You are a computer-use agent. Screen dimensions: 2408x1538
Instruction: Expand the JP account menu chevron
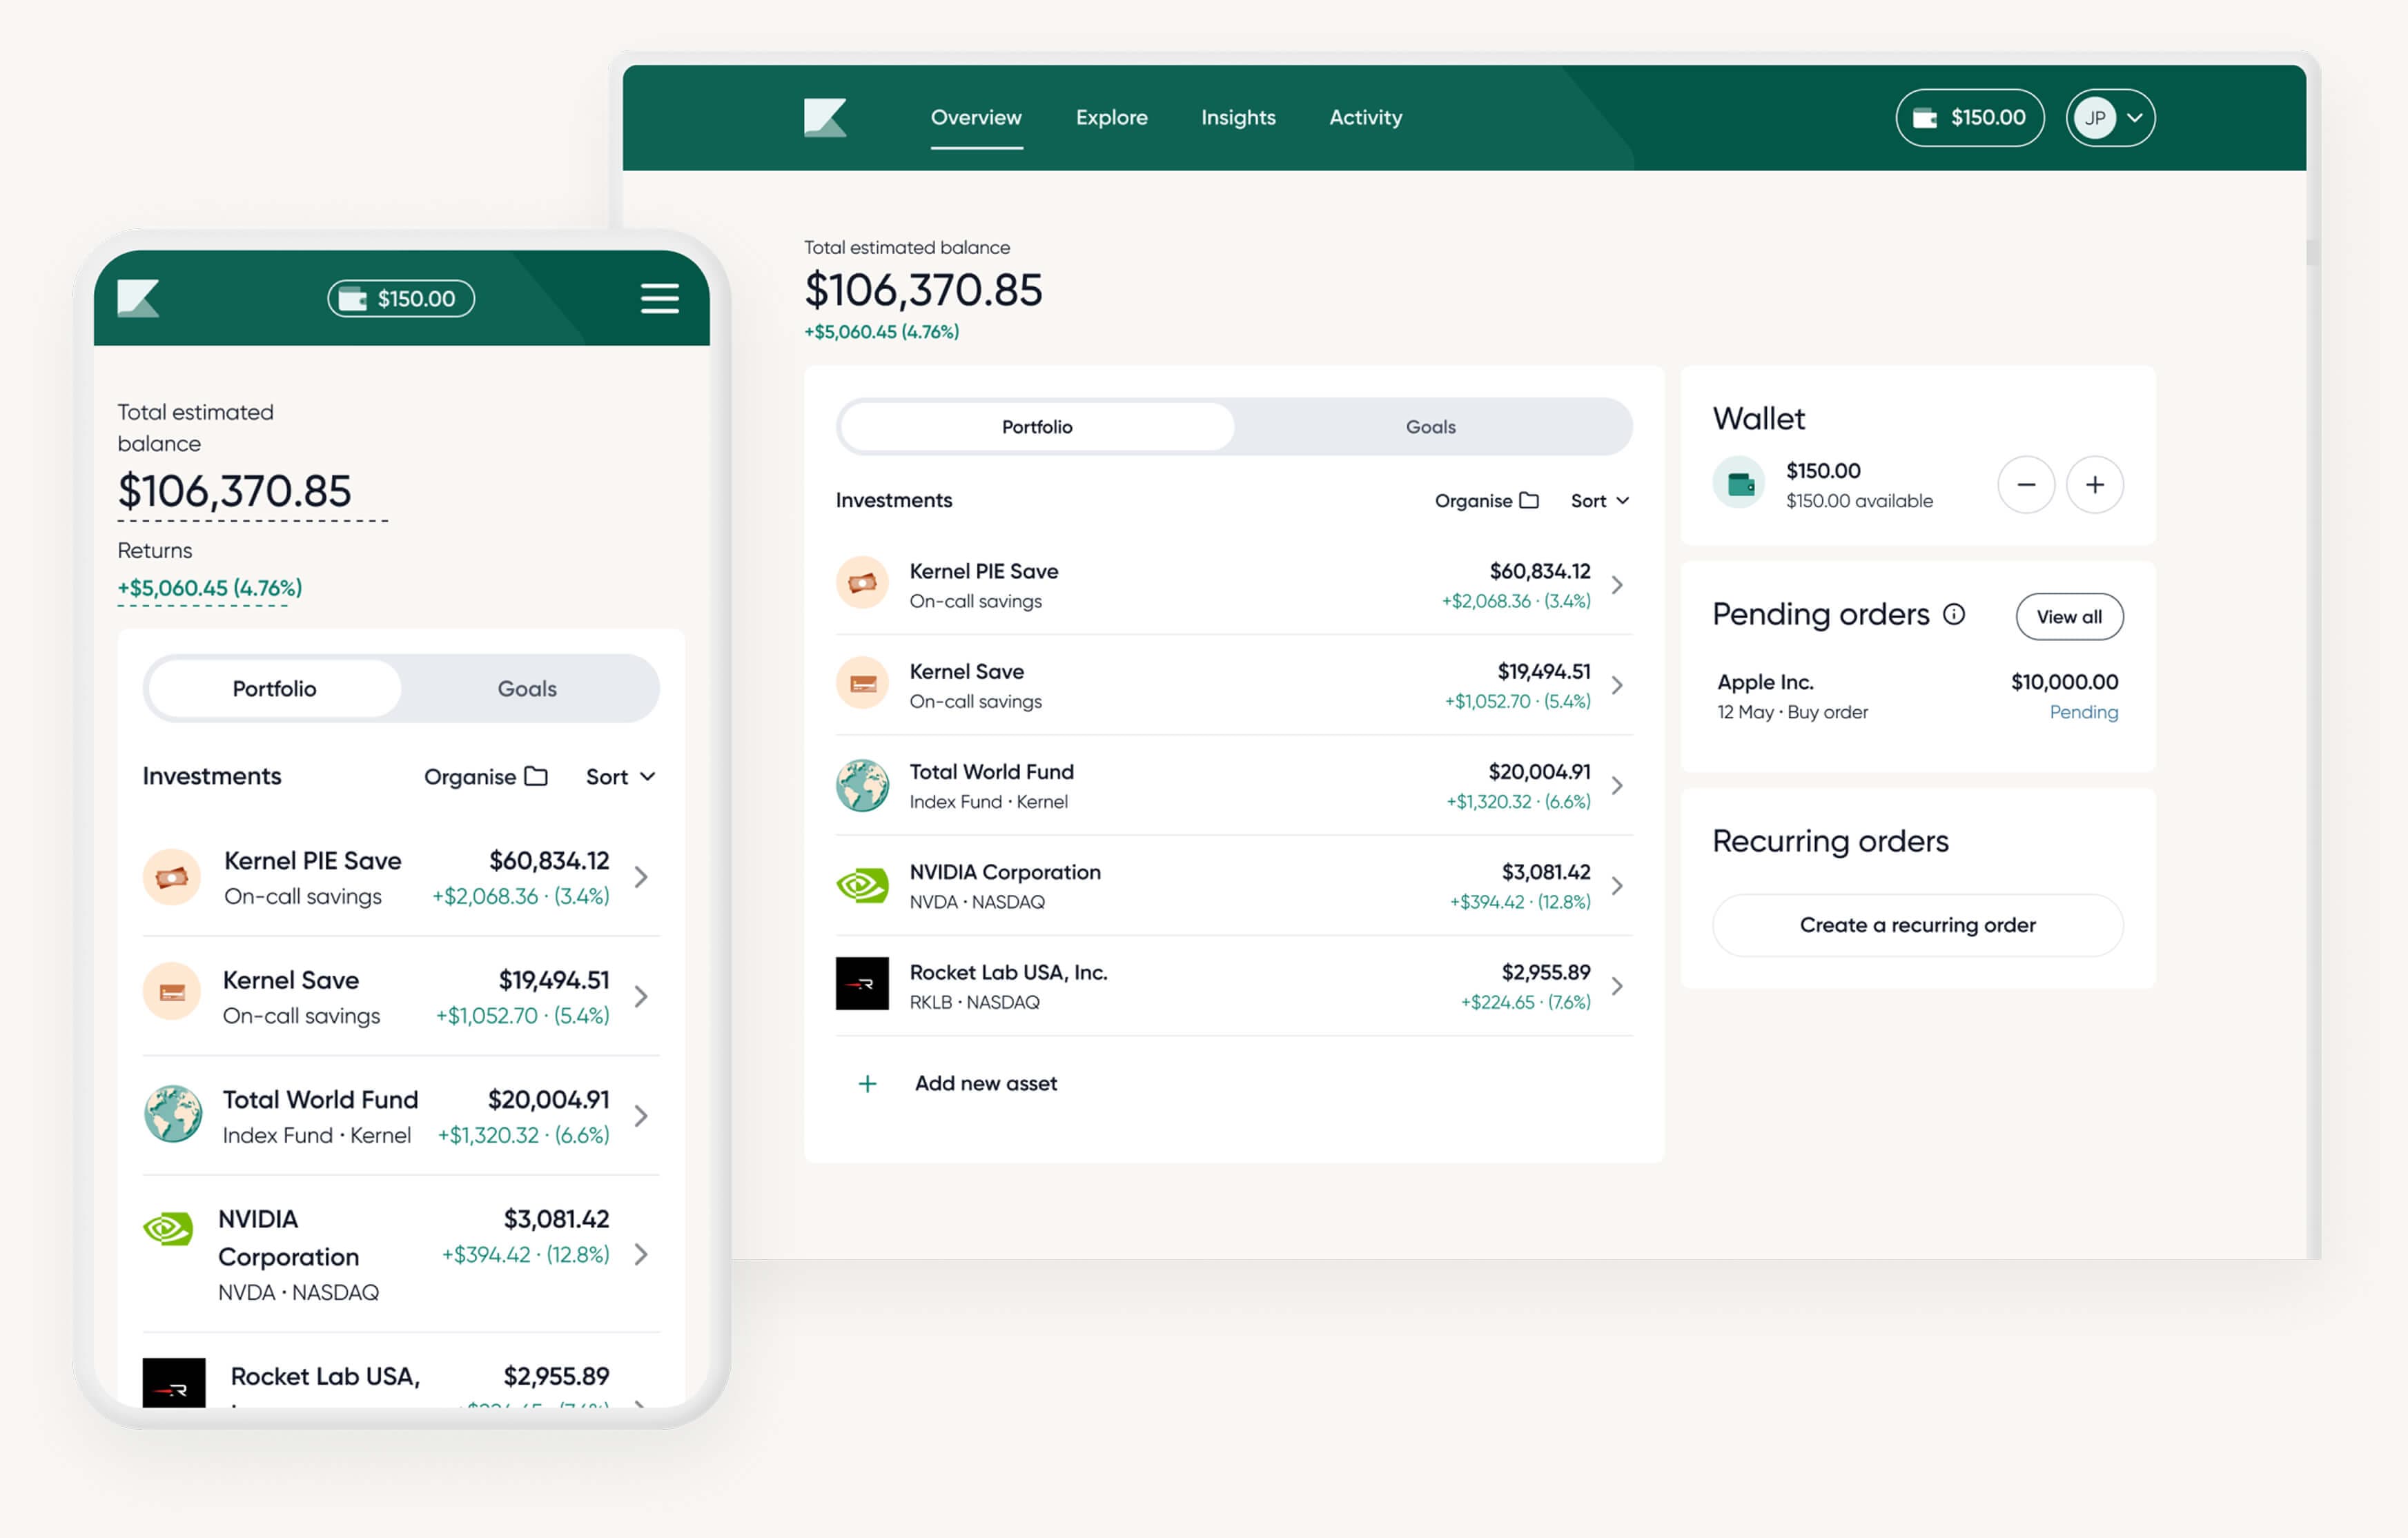(2135, 118)
